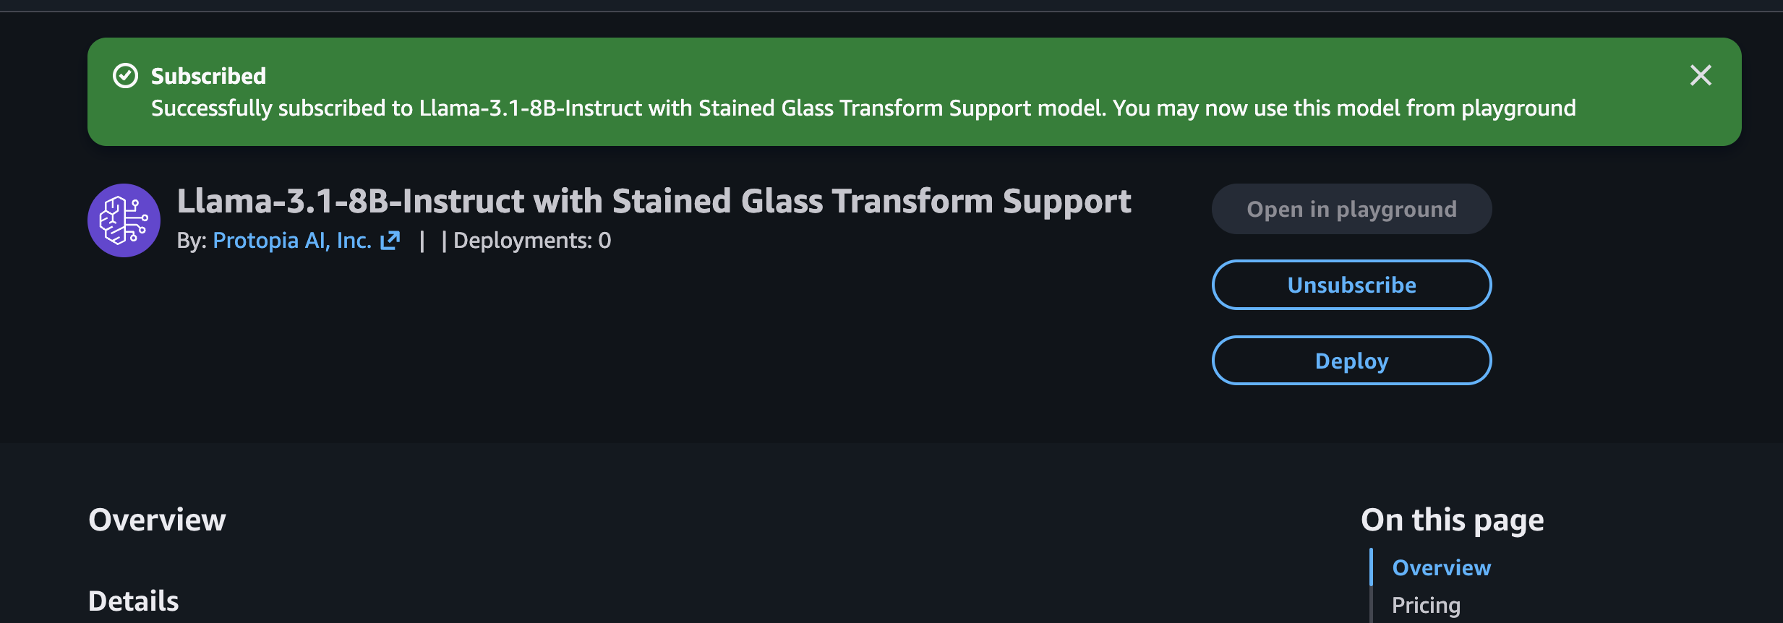Click the On this page heading
1783x623 pixels.
(1452, 520)
